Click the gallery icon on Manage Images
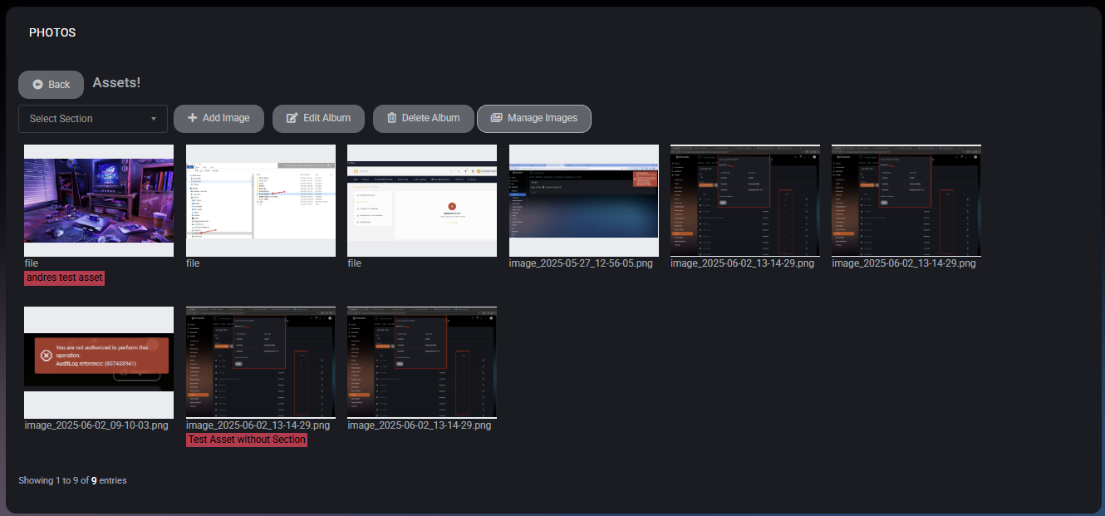 pyautogui.click(x=496, y=118)
